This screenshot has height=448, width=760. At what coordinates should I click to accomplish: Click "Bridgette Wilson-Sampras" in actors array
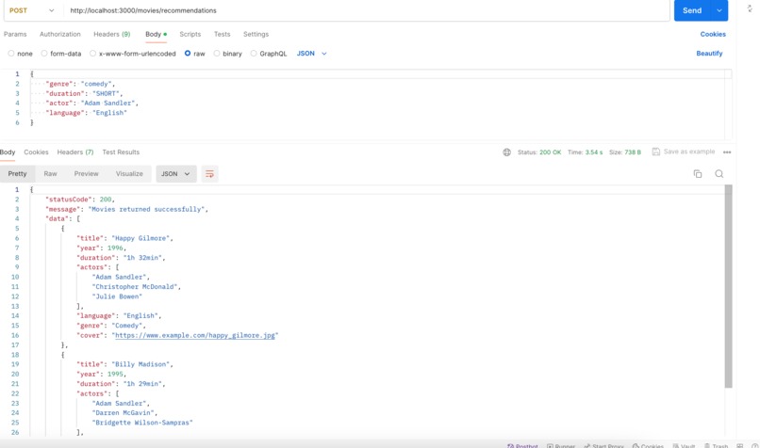click(x=142, y=423)
